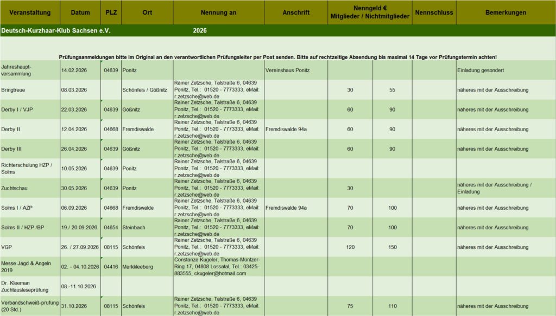Click the date cell "31.10.2026"
Screen dimensions: 556x316
pos(80,306)
